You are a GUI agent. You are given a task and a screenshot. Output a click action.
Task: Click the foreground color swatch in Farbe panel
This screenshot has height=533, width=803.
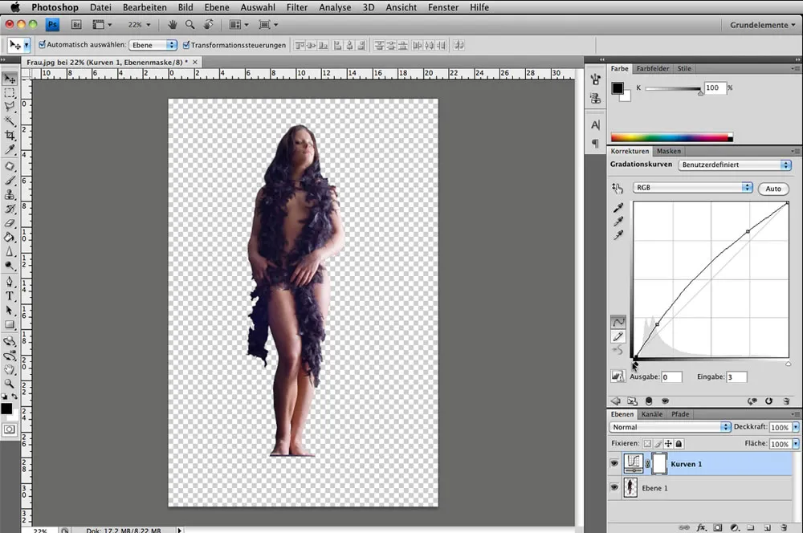coord(617,88)
